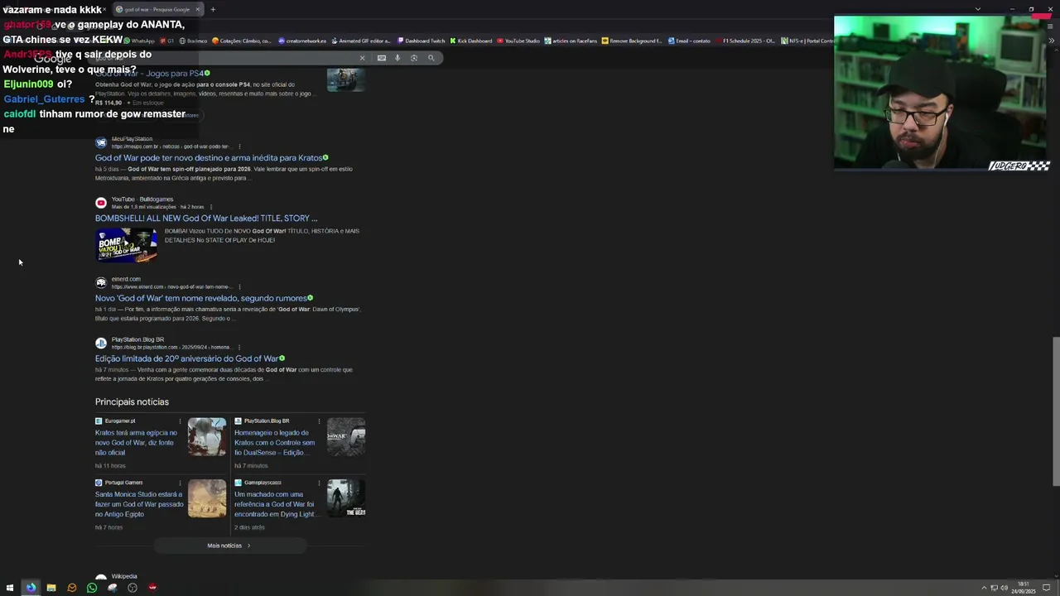Open 'Homenageie o legado de Kratos' news article
The image size is (1060, 596).
[275, 443]
